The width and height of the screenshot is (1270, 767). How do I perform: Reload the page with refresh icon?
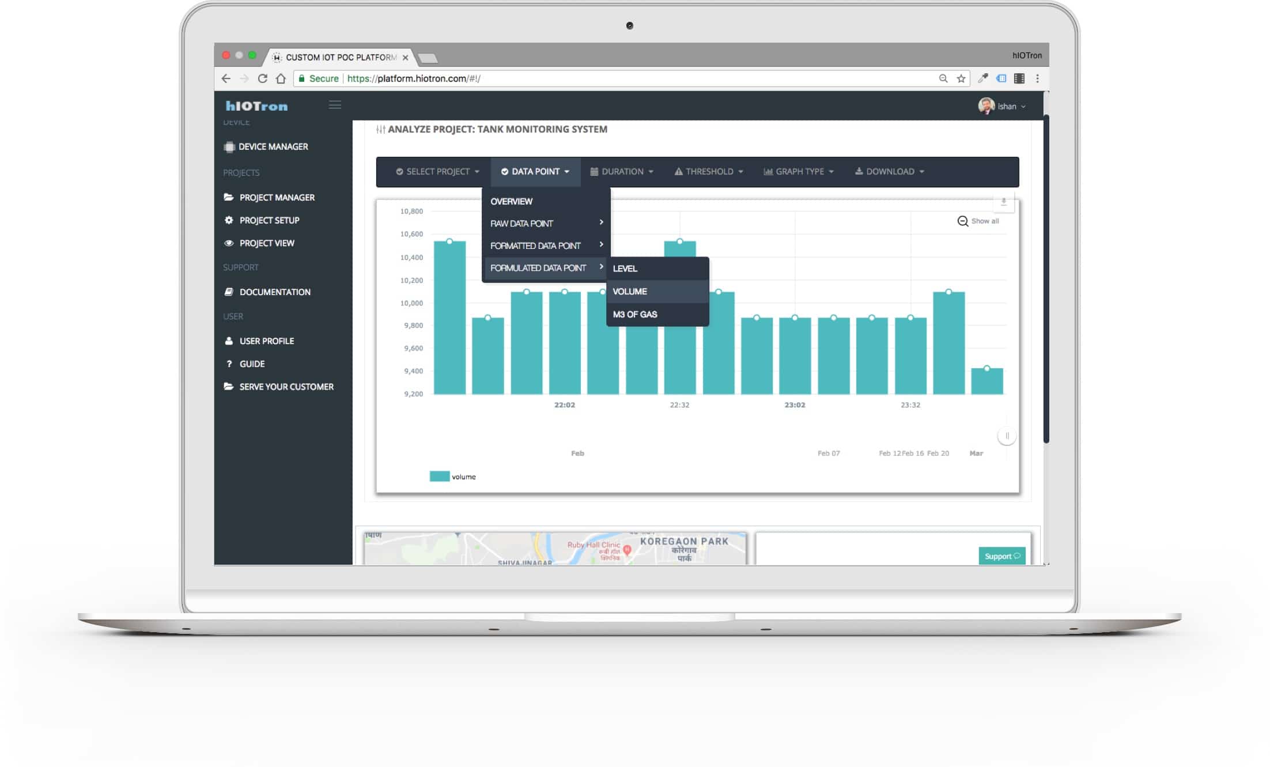(263, 78)
